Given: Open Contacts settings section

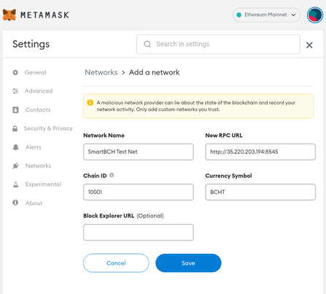Looking at the screenshot, I should point(38,110).
